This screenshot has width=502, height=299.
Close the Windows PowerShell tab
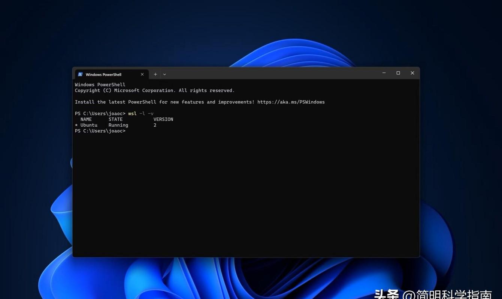tap(142, 74)
